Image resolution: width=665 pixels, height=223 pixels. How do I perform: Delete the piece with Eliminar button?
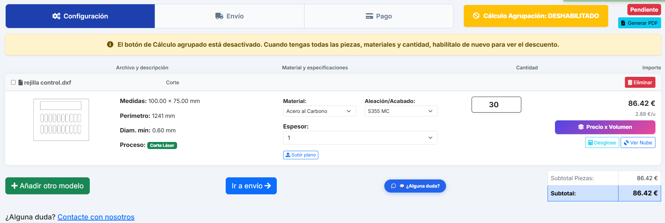pyautogui.click(x=640, y=82)
